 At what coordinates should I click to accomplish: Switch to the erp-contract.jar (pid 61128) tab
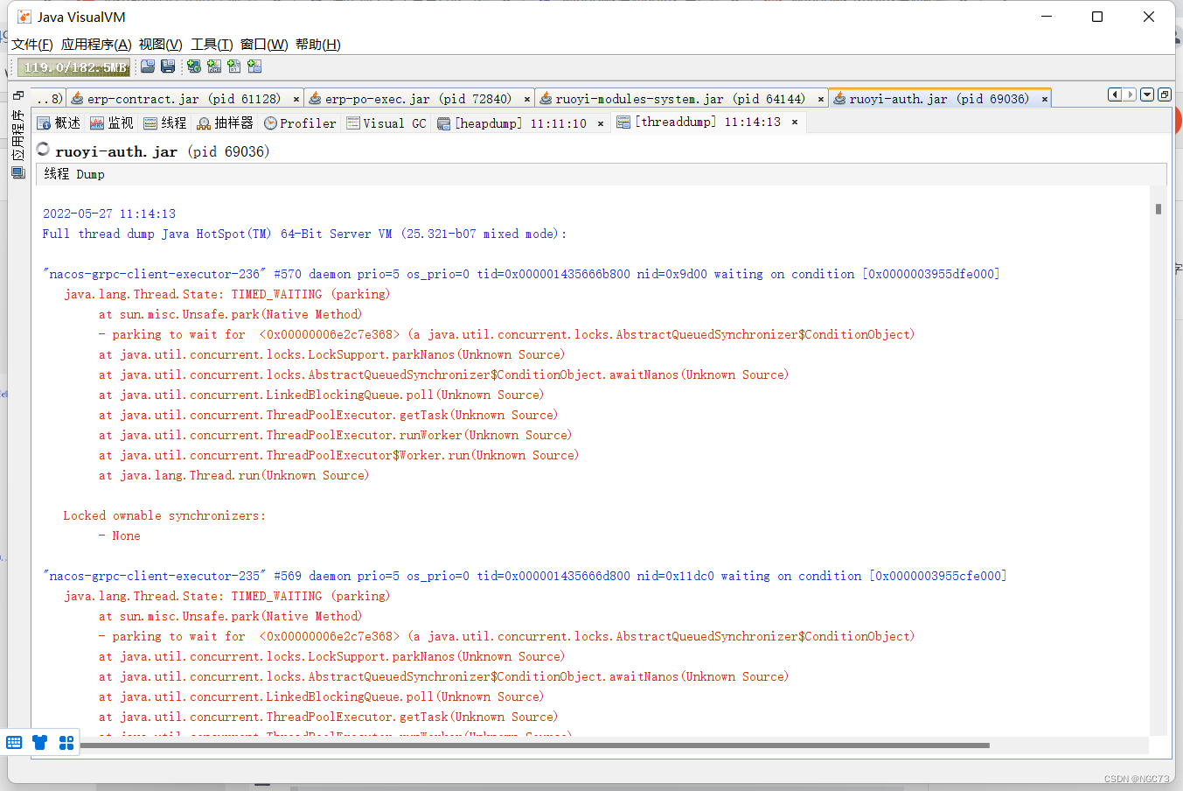(x=184, y=99)
